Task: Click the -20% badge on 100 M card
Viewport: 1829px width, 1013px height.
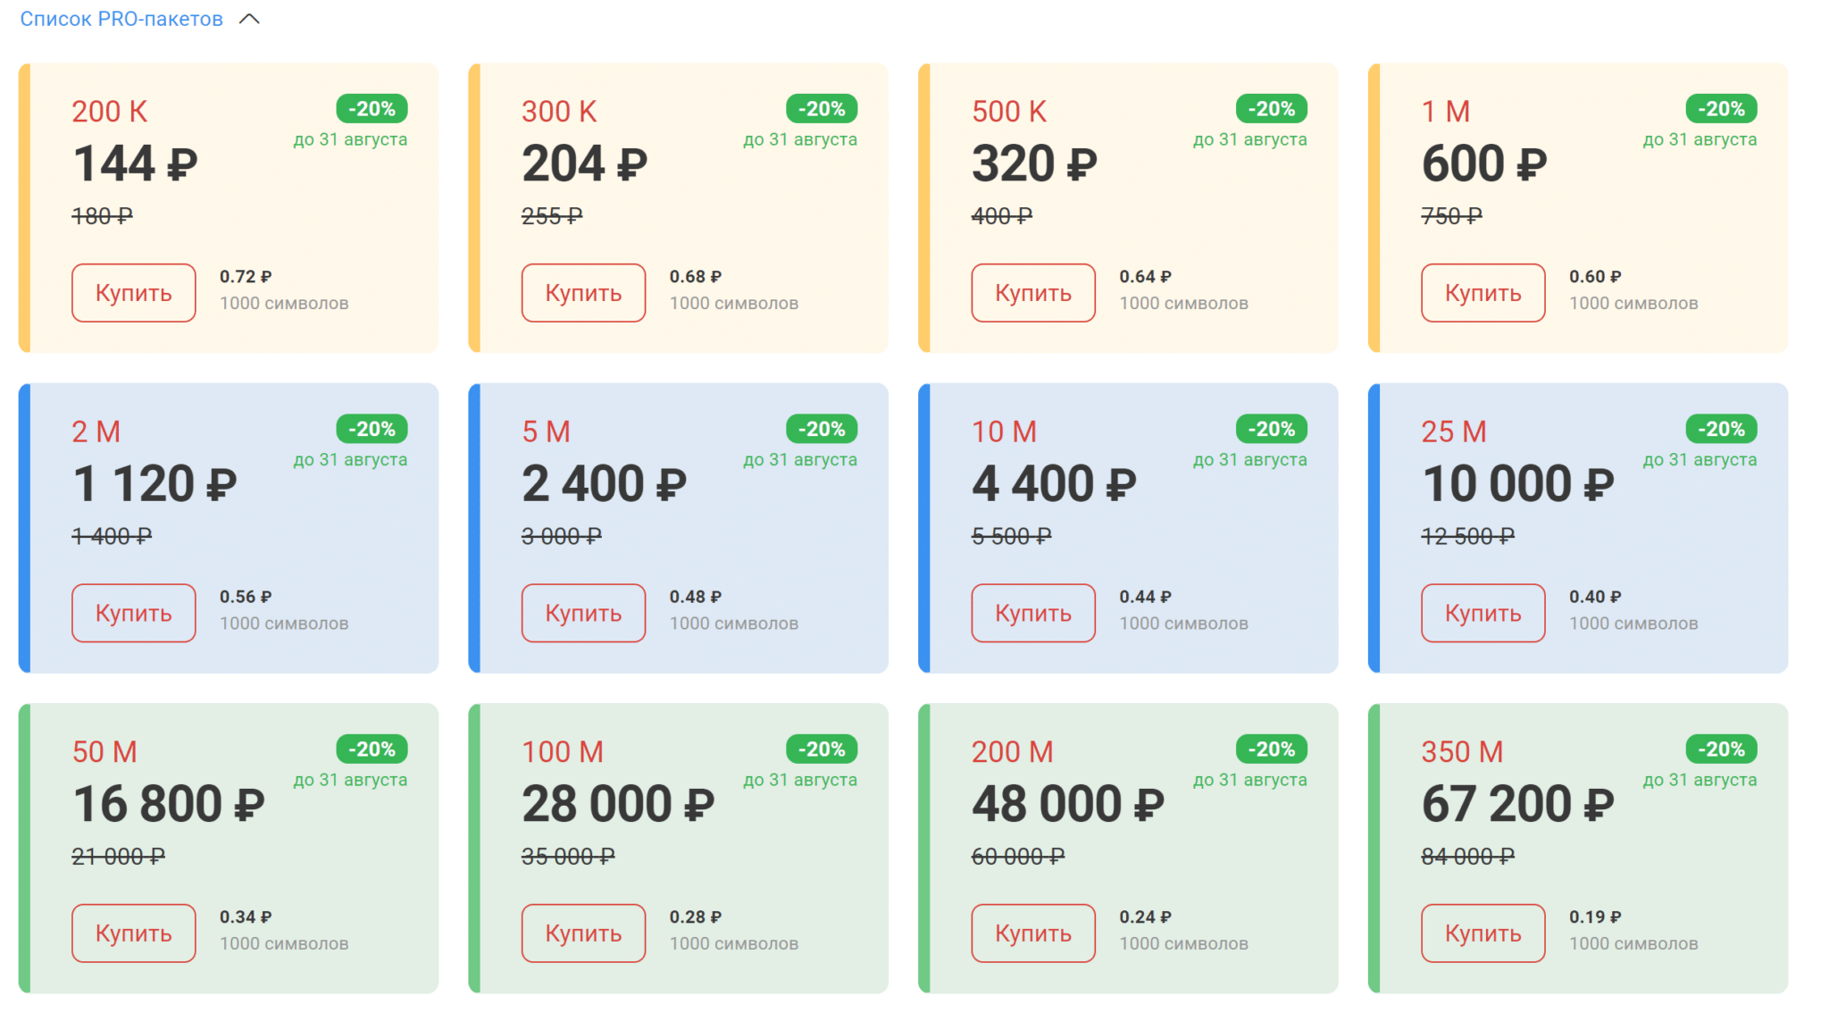Action: [822, 749]
